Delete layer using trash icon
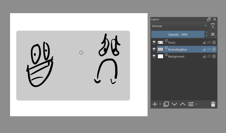This screenshot has width=226, height=133. click(213, 104)
